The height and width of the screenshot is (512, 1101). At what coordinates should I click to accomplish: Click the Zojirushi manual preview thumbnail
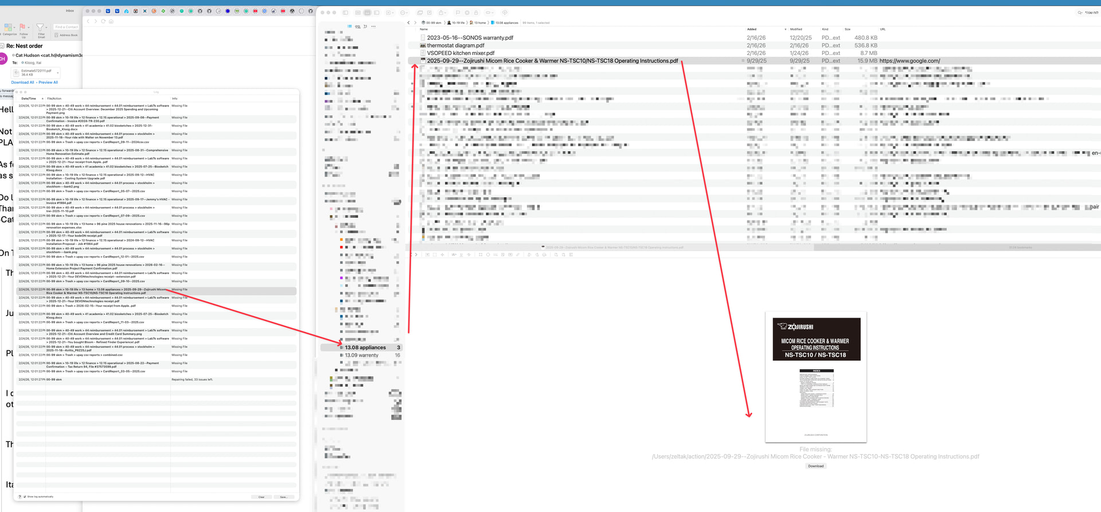(815, 377)
